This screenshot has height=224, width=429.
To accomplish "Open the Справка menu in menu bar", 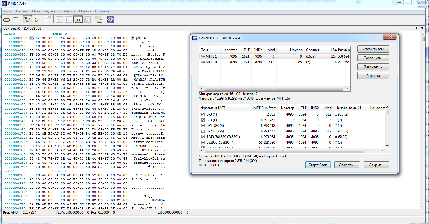I will (x=102, y=11).
